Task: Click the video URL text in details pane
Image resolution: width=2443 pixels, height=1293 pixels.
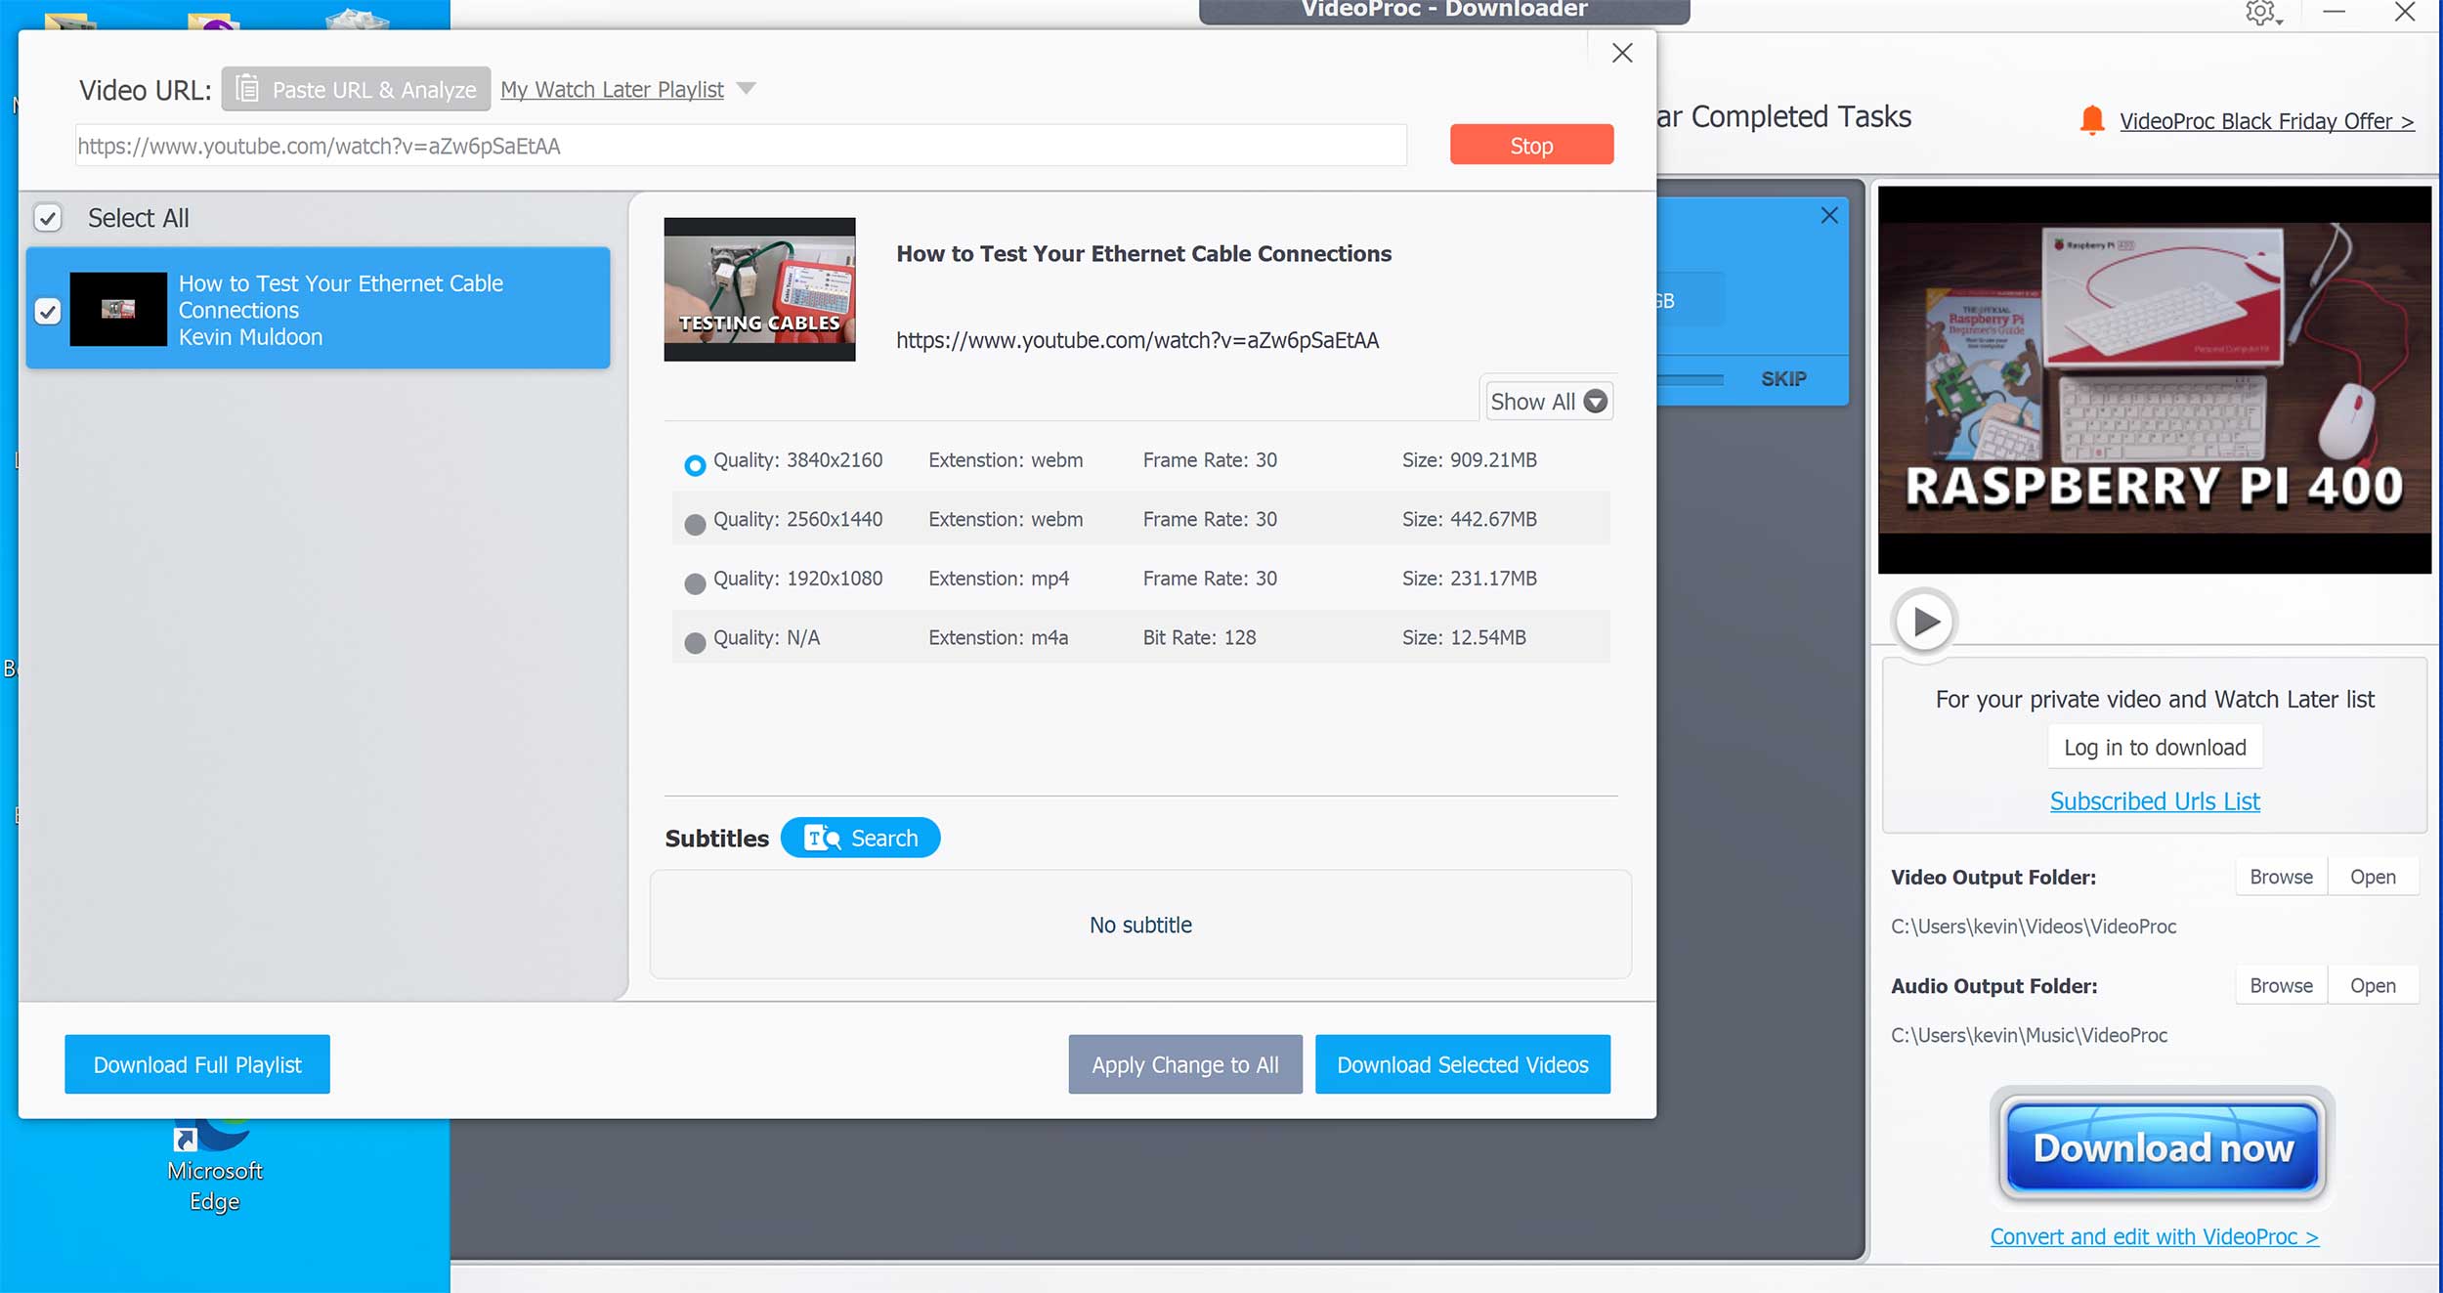Action: tap(1137, 340)
